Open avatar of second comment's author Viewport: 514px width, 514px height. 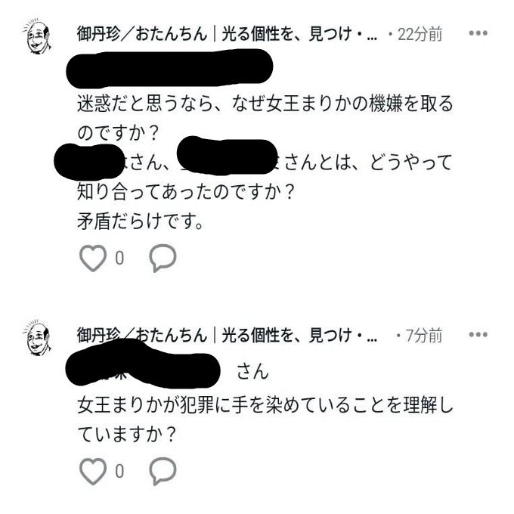pos(37,338)
